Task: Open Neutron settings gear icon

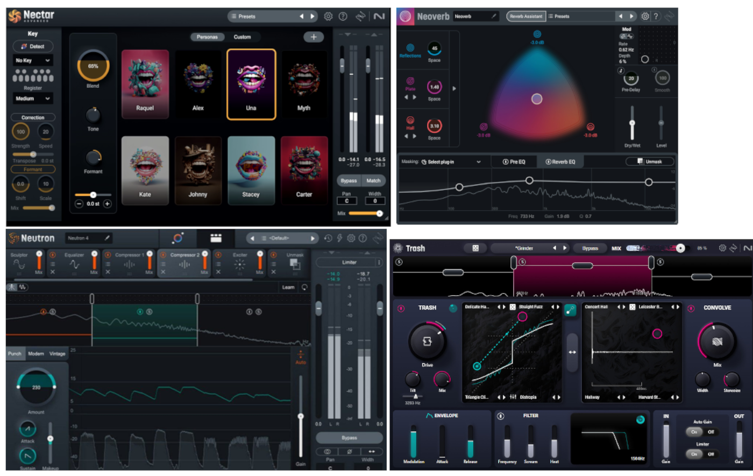Action: (351, 238)
